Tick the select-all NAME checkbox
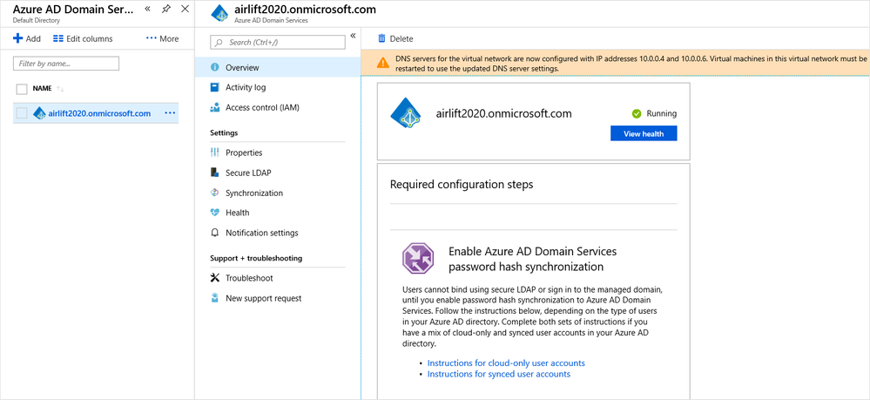 click(22, 89)
